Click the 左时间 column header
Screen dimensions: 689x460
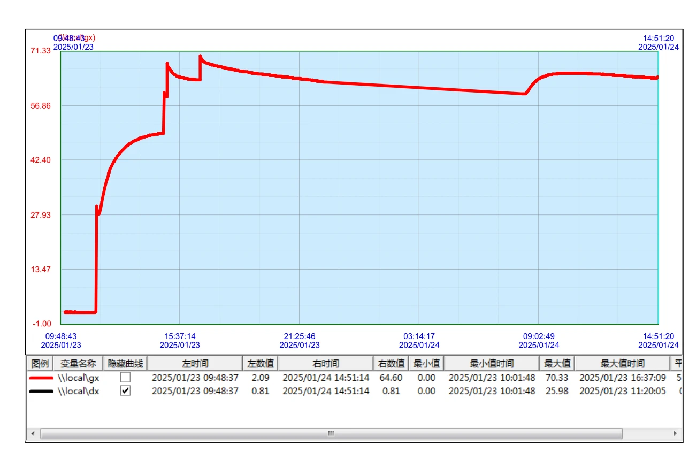point(195,364)
